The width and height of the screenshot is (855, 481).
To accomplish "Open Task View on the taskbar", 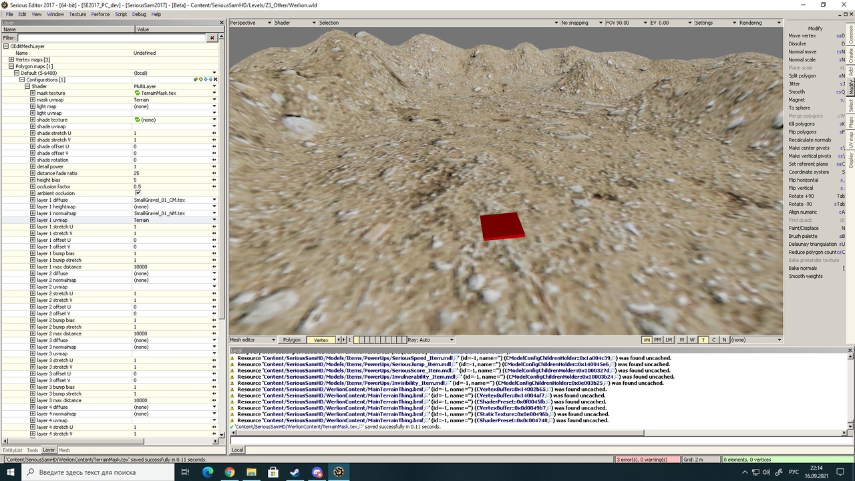I will click(x=185, y=472).
